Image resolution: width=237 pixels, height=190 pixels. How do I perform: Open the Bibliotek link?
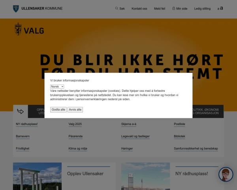click(179, 136)
